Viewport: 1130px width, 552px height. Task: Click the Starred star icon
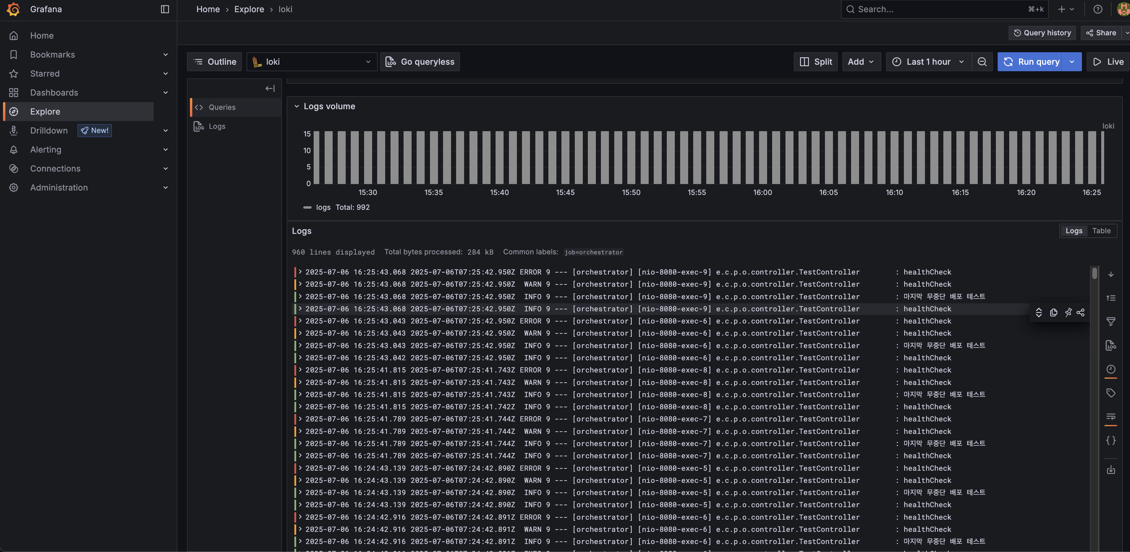coord(14,74)
